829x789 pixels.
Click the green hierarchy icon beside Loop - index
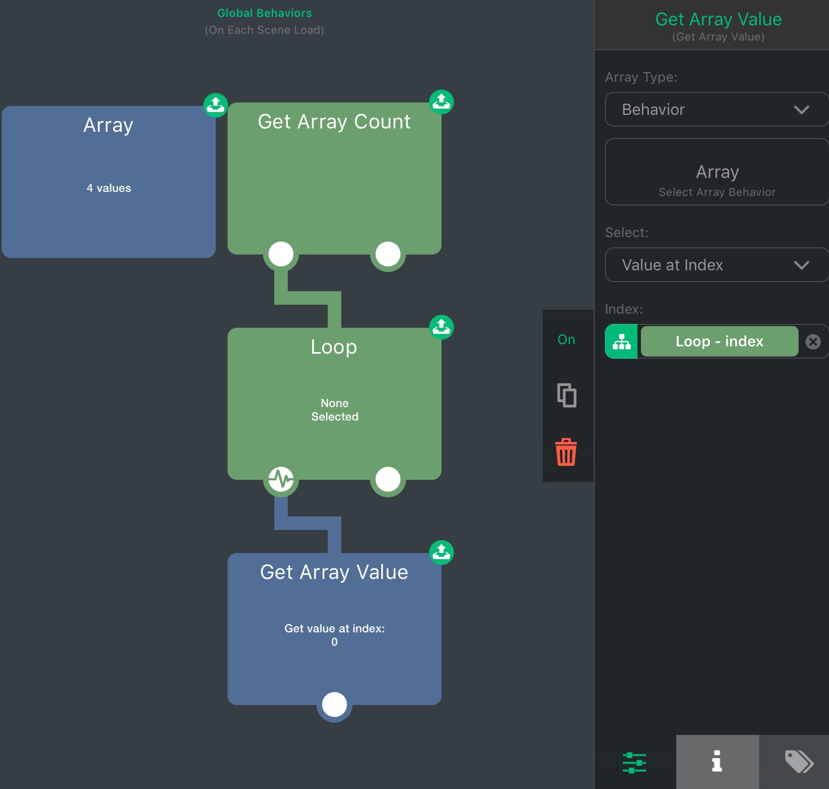pos(621,341)
